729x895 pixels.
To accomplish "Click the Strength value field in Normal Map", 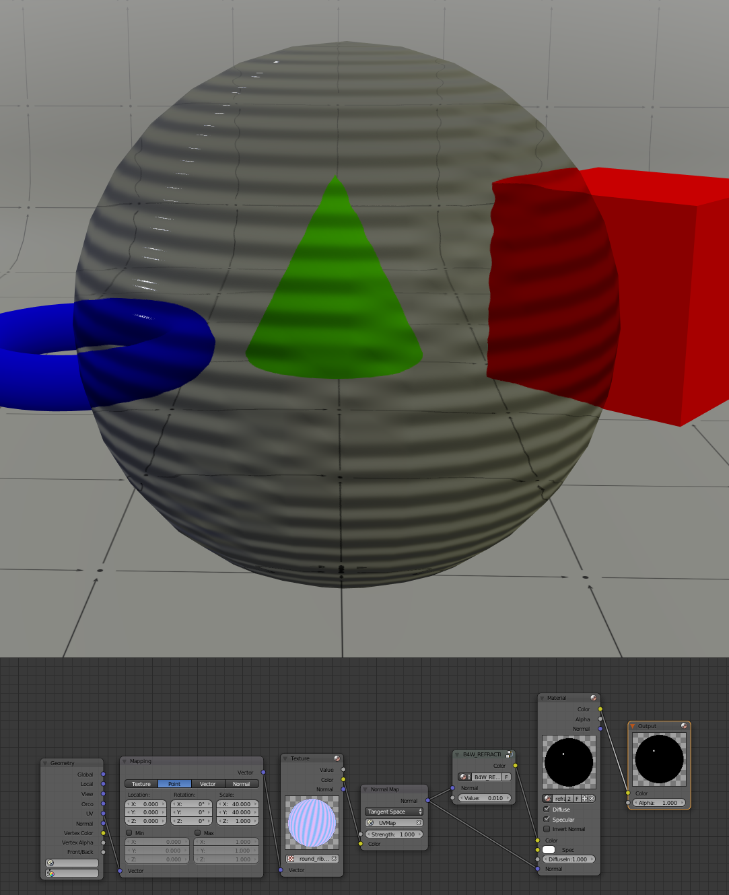I will (394, 834).
